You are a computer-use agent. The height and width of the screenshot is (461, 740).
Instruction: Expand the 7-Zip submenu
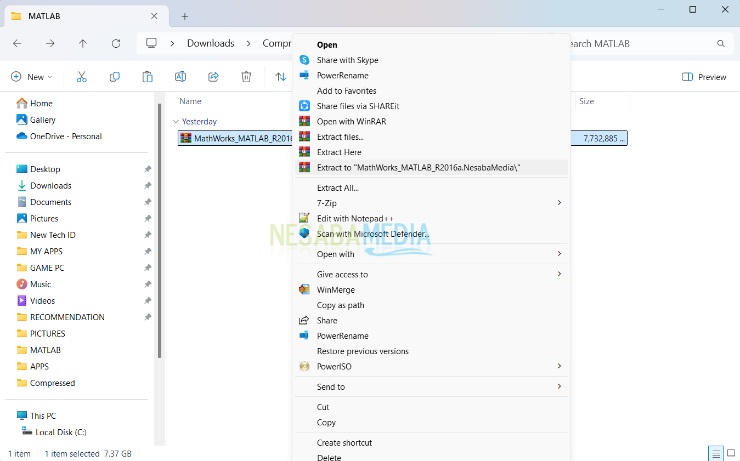click(560, 203)
